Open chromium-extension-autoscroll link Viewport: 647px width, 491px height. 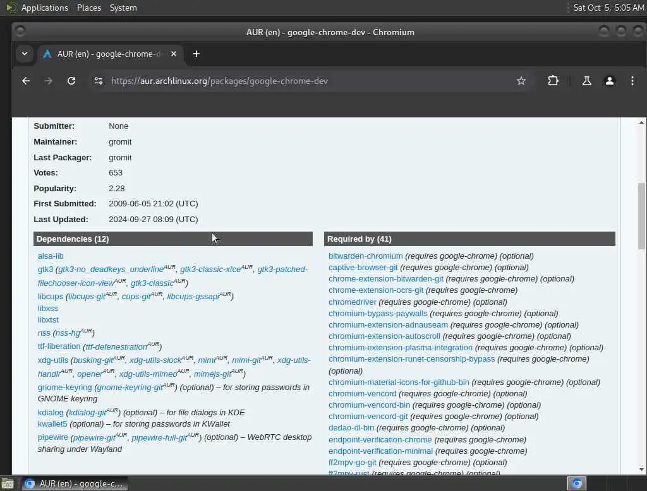384,336
